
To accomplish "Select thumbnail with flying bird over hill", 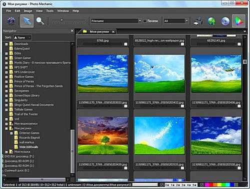I will [159, 73].
